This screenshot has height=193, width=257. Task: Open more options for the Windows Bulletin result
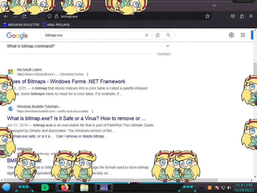pyautogui.click(x=93, y=111)
